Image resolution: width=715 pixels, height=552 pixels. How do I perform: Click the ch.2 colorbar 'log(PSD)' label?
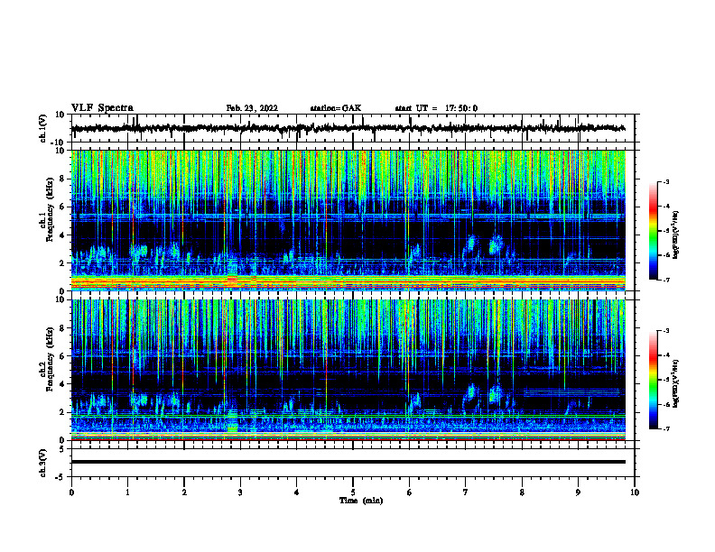tap(676, 383)
